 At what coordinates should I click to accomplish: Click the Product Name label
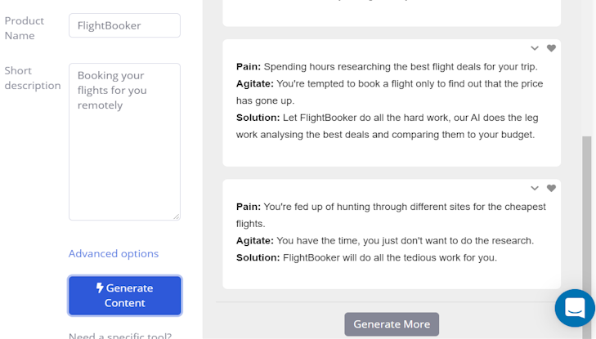pos(25,28)
